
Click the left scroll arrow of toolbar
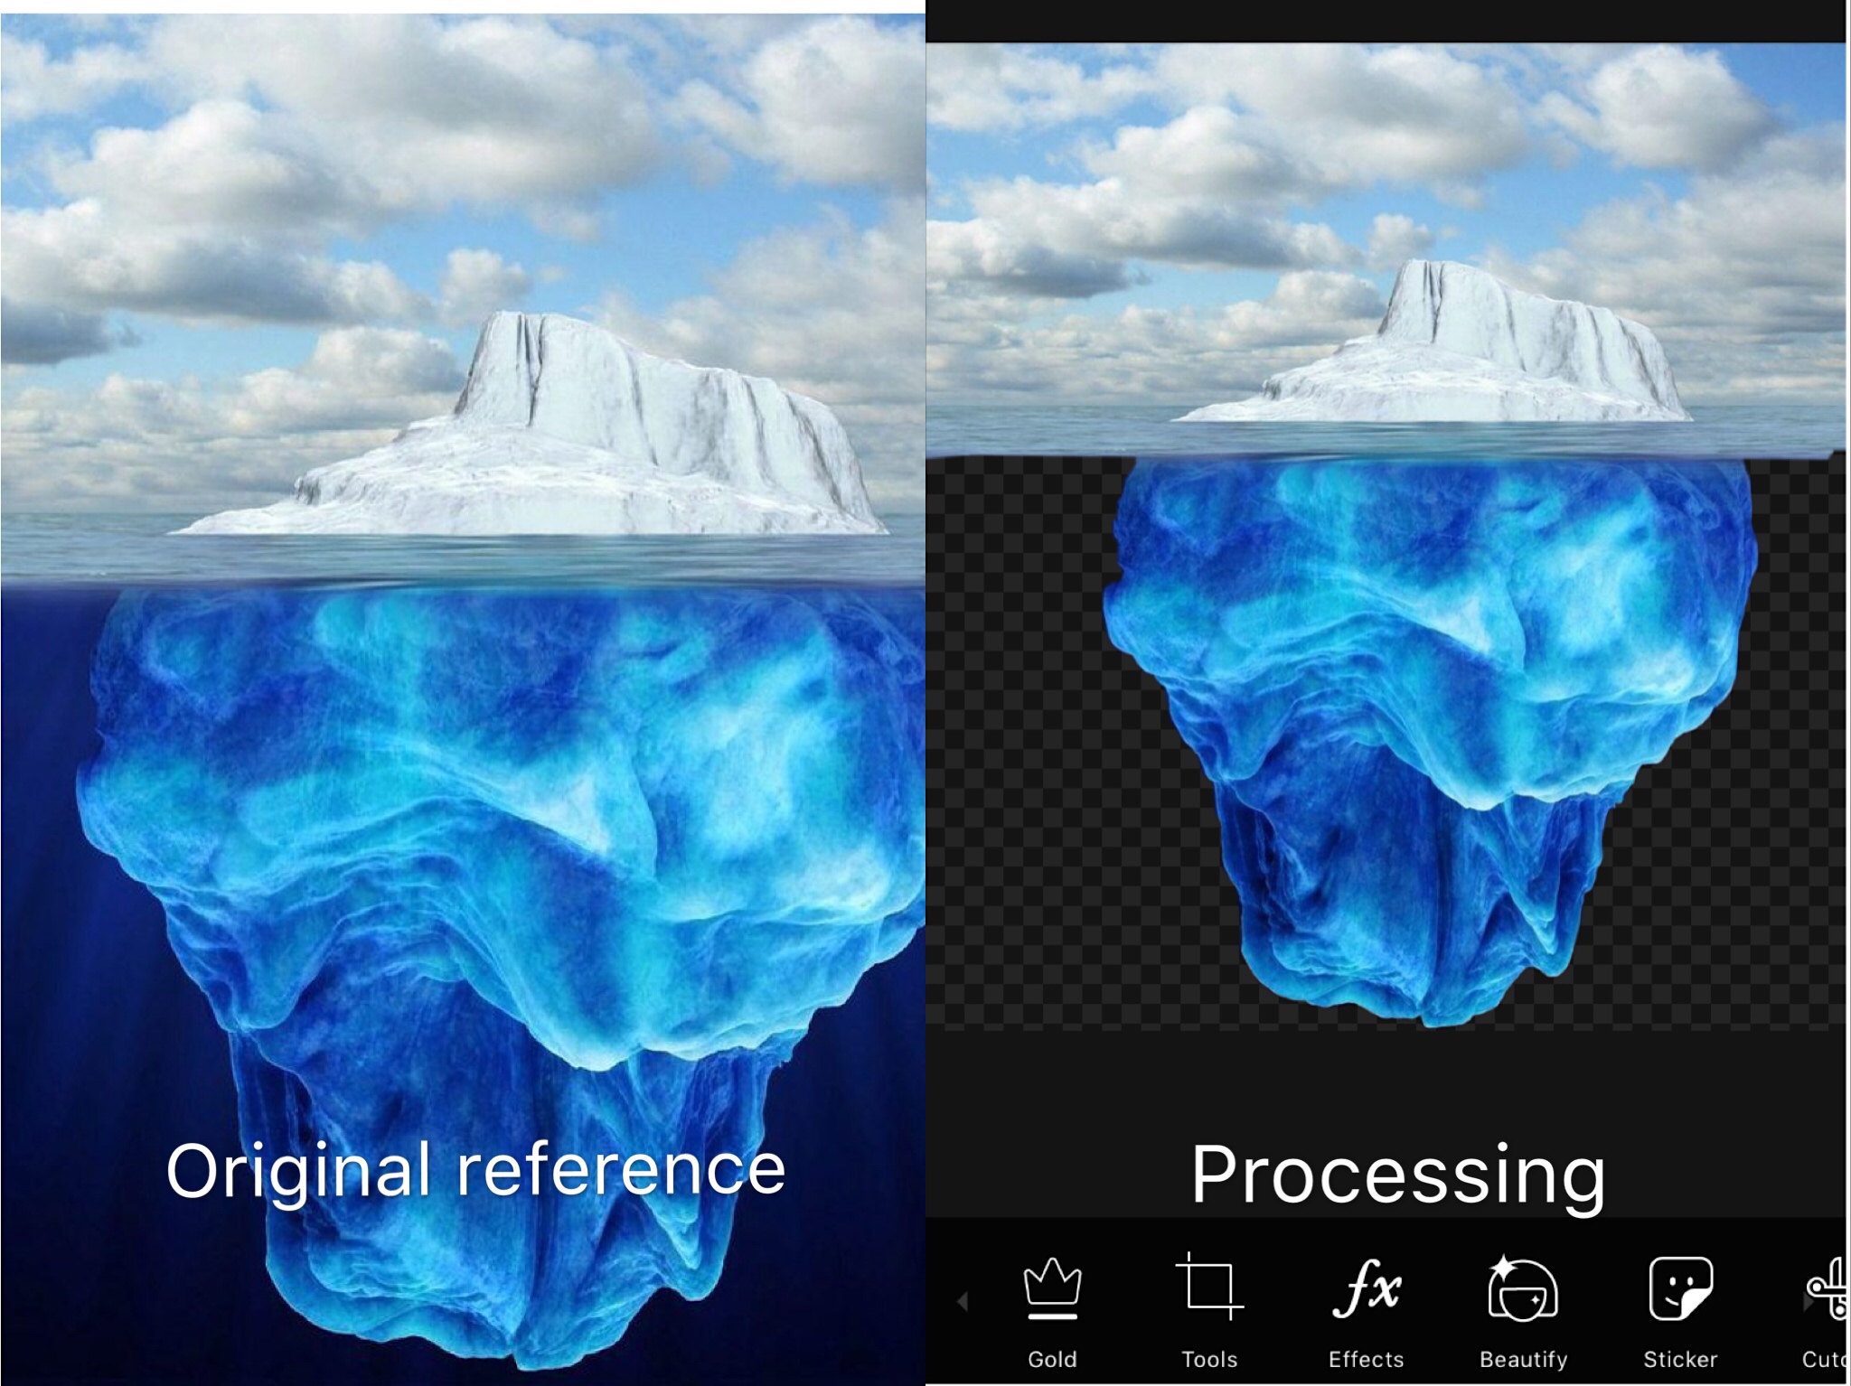pyautogui.click(x=962, y=1301)
